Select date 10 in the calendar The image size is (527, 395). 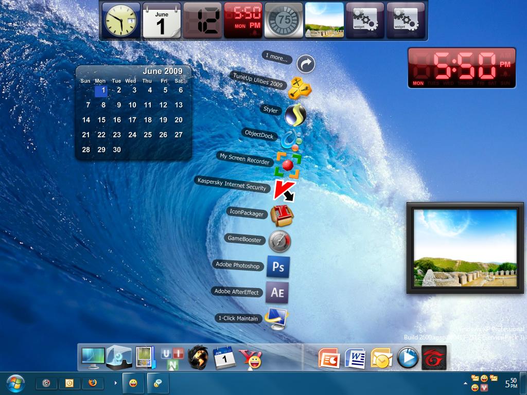click(132, 105)
